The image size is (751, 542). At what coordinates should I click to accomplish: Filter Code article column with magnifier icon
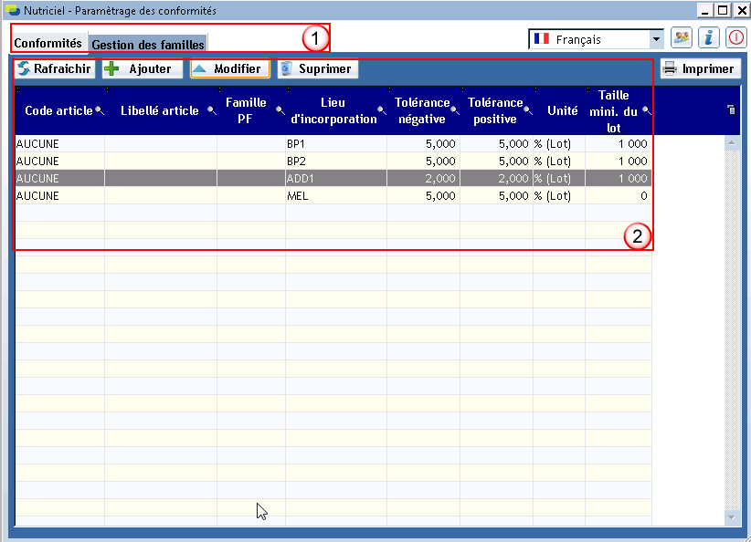pyautogui.click(x=100, y=110)
